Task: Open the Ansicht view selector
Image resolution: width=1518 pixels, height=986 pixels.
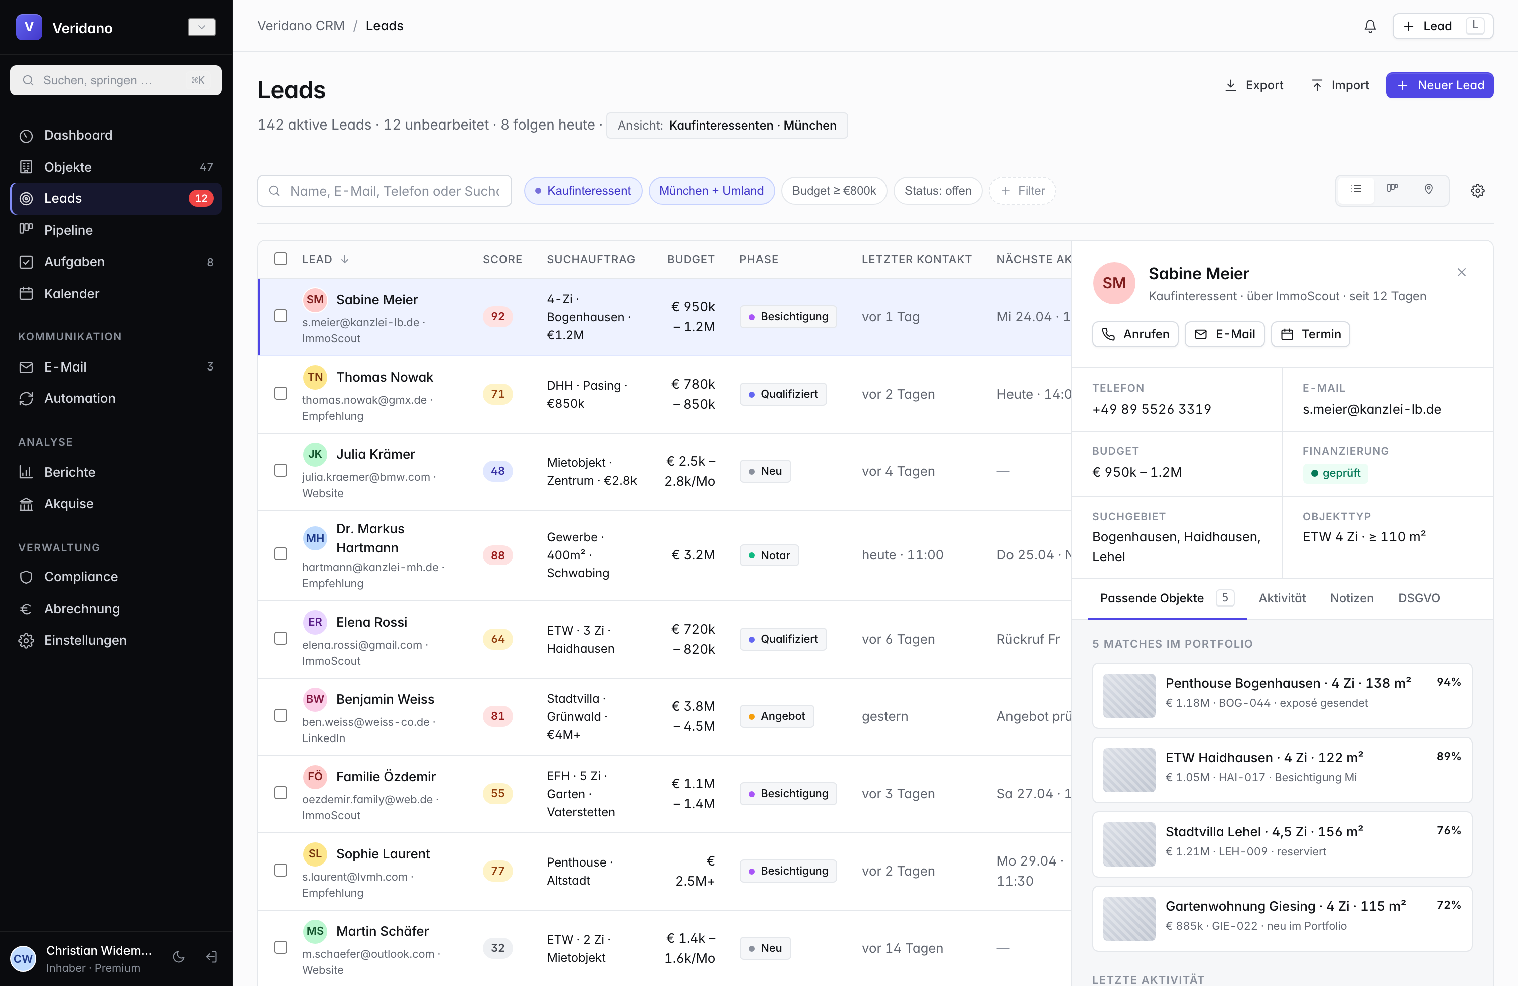Action: click(726, 125)
